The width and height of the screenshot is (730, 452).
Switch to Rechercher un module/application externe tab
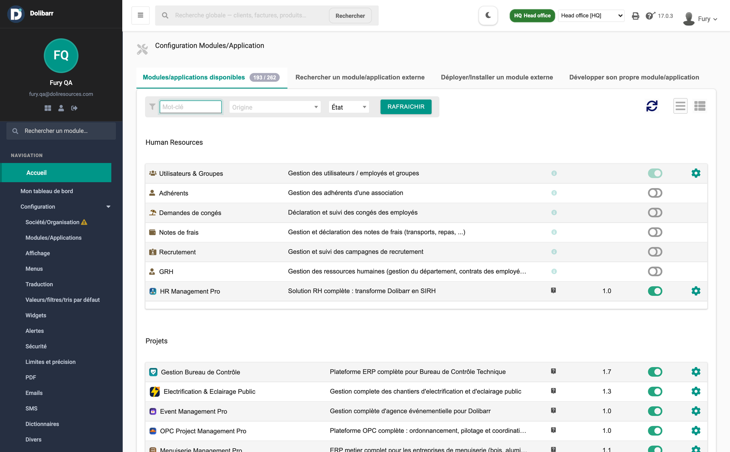(x=360, y=77)
